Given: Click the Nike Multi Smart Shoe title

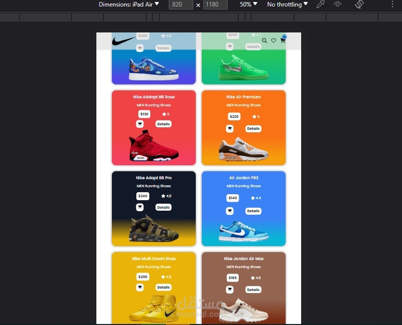Looking at the screenshot, I should [x=154, y=259].
